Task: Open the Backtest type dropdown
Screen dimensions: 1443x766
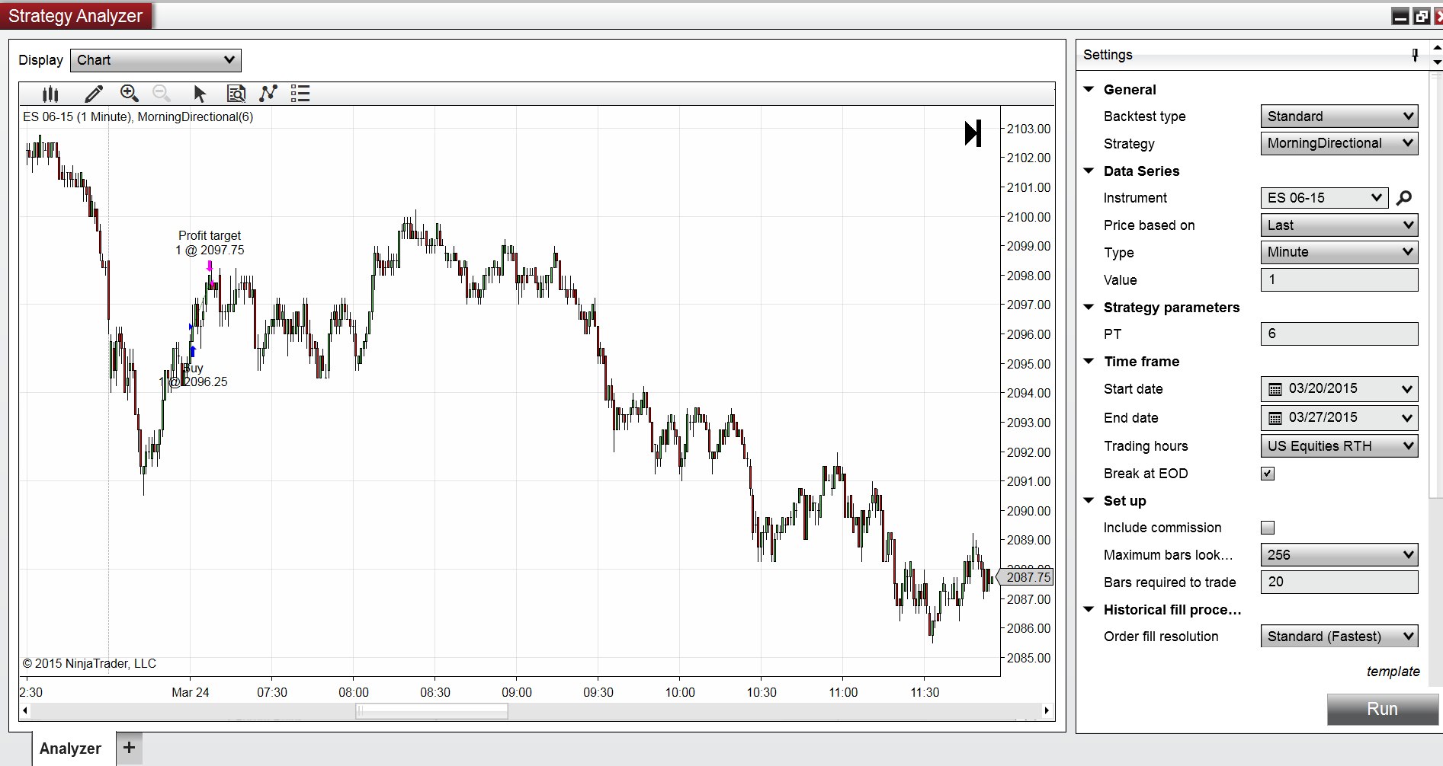Action: coord(1339,116)
